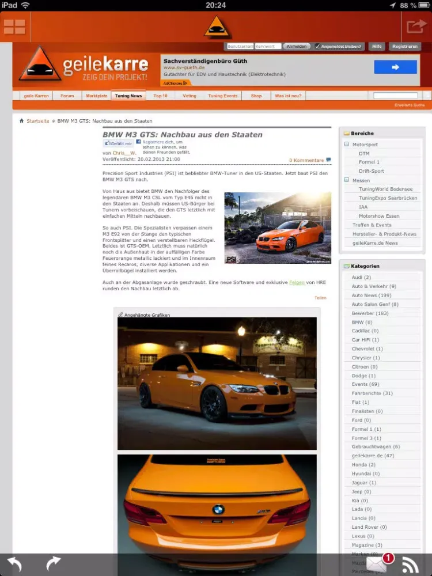The image size is (432, 576).
Task: Click the Facebook icon next to Registriere dich
Action: pyautogui.click(x=138, y=142)
